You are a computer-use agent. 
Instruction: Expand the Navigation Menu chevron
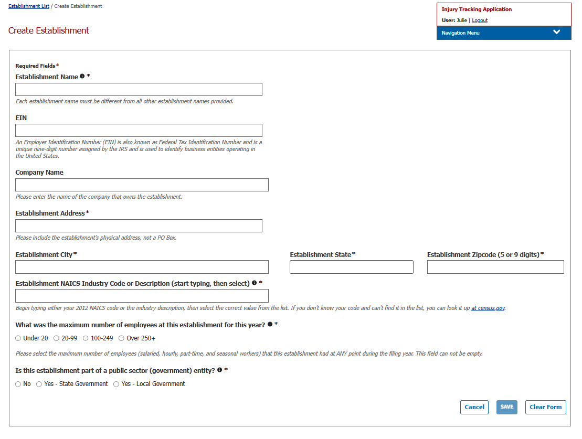click(556, 33)
